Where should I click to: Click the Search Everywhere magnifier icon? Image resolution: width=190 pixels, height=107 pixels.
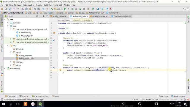184,9
